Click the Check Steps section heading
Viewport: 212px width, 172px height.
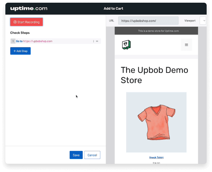coord(20,33)
